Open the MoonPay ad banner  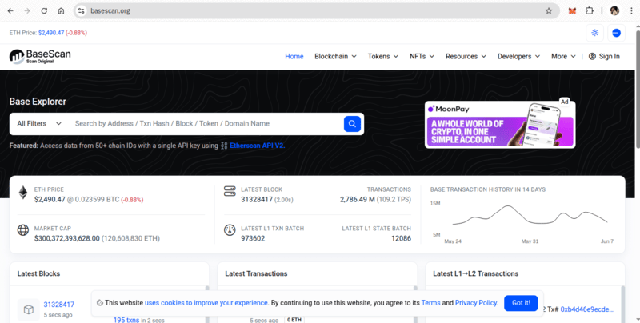pos(500,125)
